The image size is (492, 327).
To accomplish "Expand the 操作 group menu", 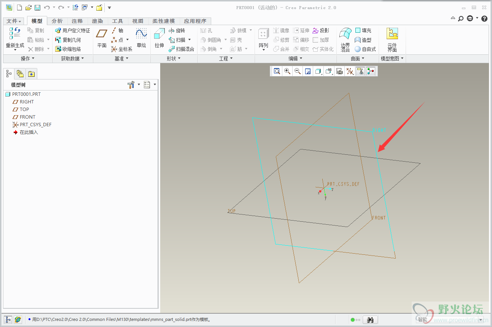I will 27,59.
